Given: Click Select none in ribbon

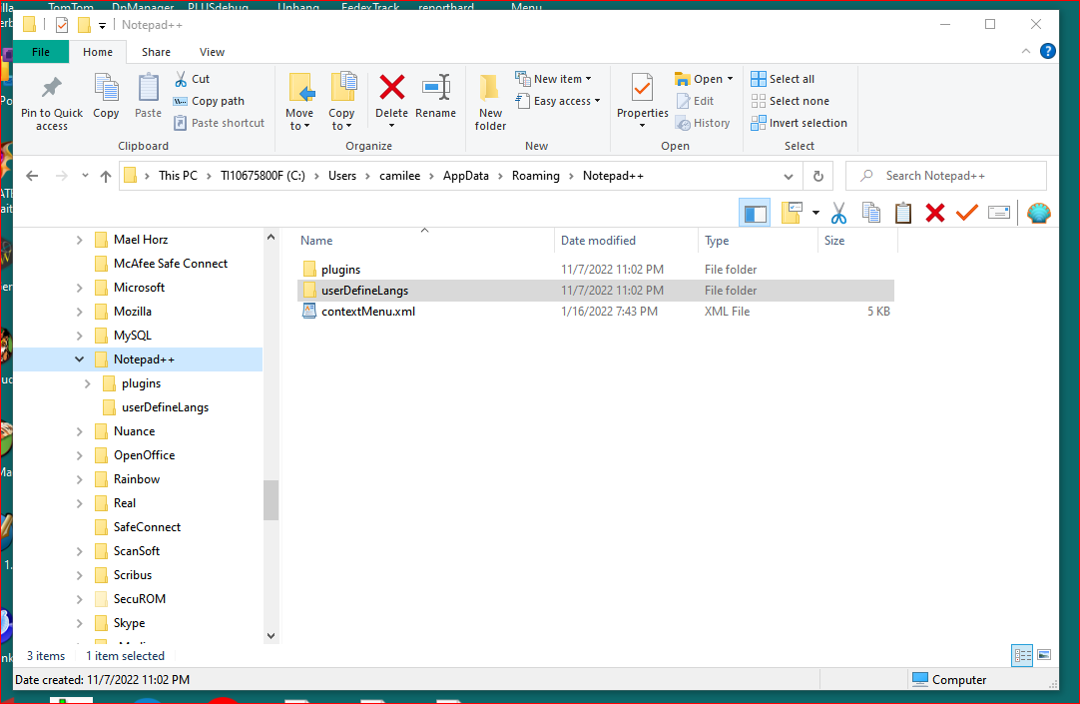Looking at the screenshot, I should (790, 101).
